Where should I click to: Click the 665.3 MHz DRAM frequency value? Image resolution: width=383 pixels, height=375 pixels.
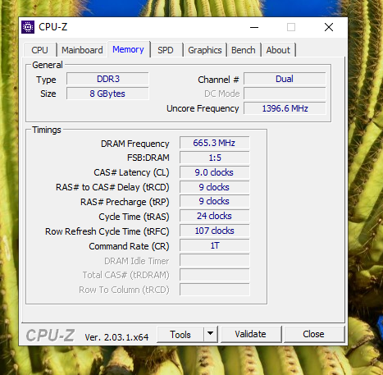(215, 143)
